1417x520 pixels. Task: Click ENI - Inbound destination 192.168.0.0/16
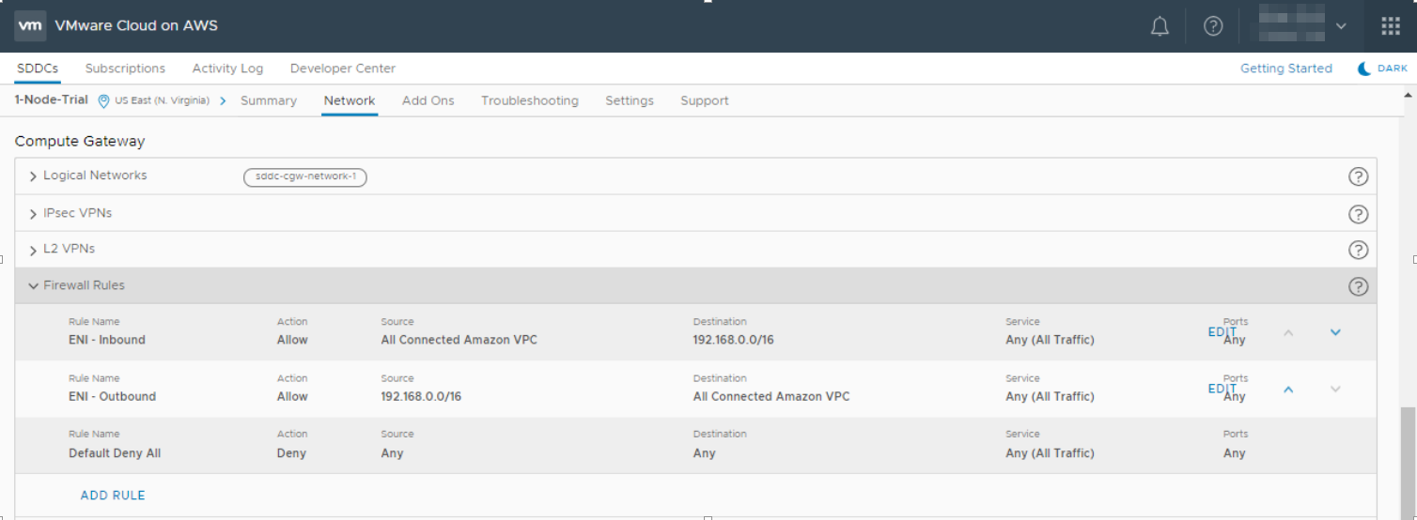[734, 340]
